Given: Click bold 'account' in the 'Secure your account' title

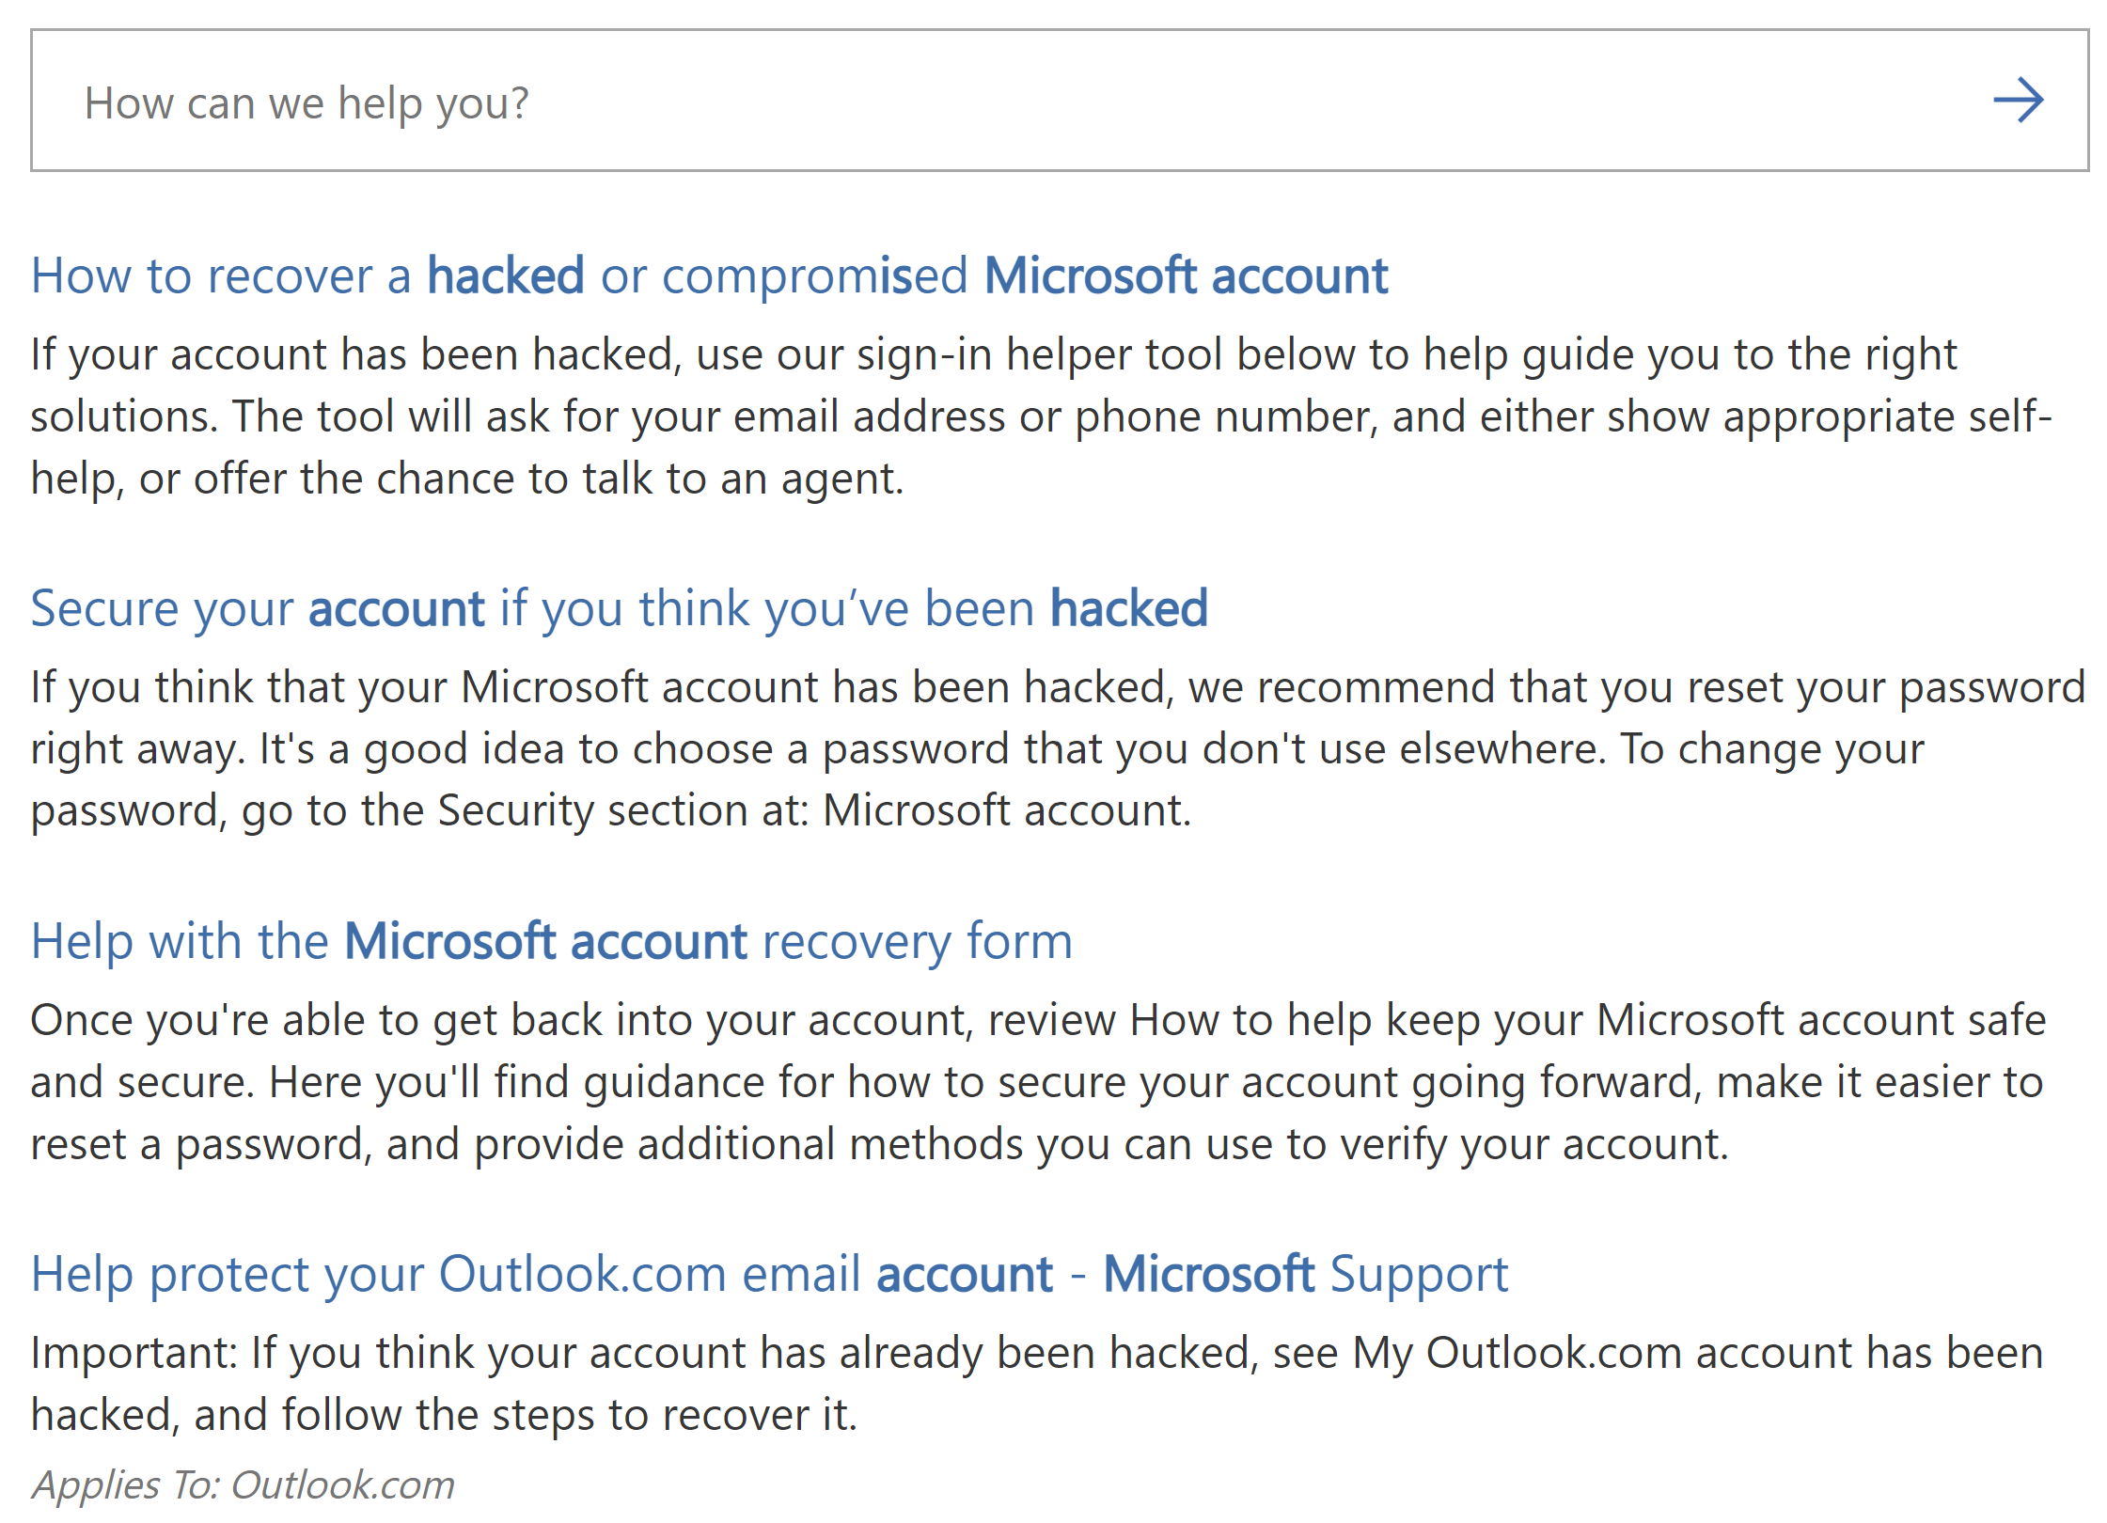Looking at the screenshot, I should click(x=397, y=608).
